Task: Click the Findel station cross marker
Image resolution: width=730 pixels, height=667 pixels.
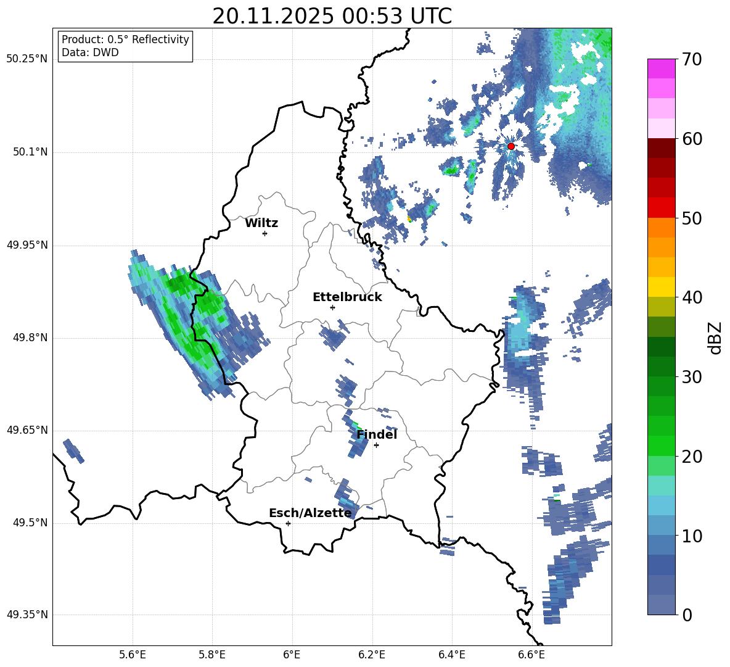Action: pyautogui.click(x=376, y=445)
